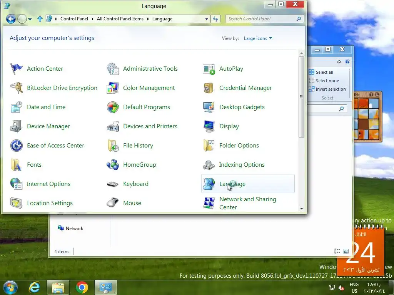Open the Location Settings icon
Image resolution: width=394 pixels, height=295 pixels.
point(16,203)
